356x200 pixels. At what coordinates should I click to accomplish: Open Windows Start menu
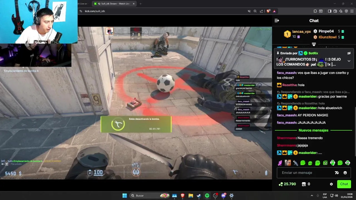tap(125, 196)
